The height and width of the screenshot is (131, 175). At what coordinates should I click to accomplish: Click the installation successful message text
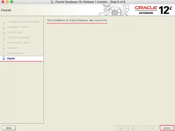coord(77,20)
